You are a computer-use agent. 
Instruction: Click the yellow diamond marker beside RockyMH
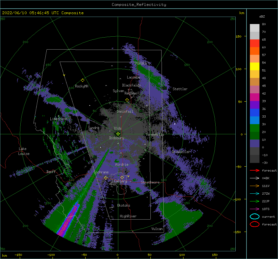tap(82, 80)
